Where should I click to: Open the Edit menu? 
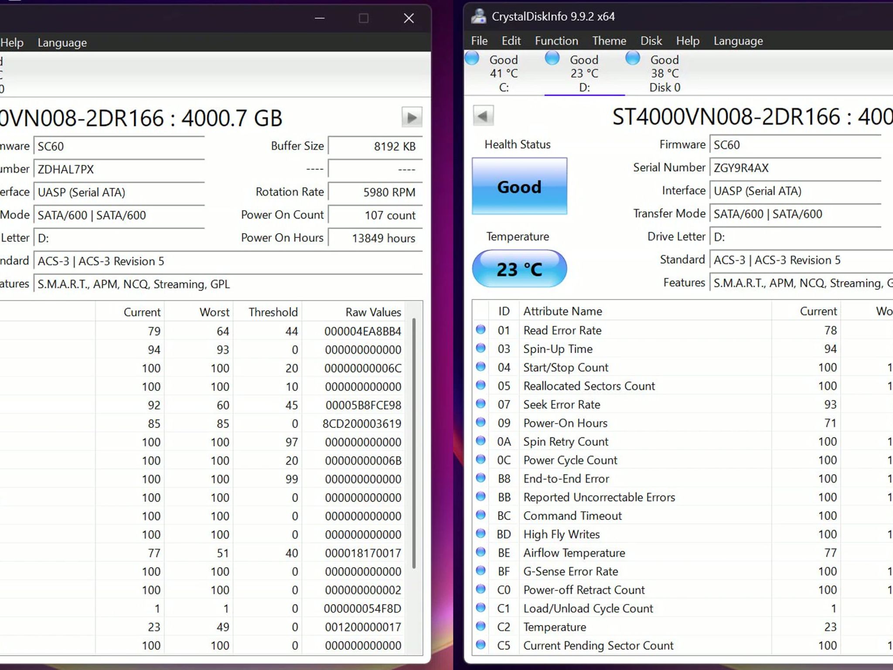pyautogui.click(x=511, y=41)
